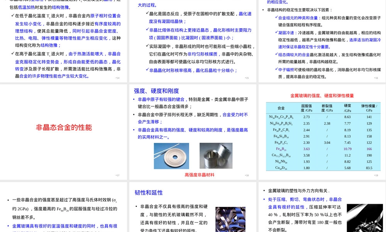Click the hardness value 11.2
Image resolution: width=386 pixels, height=232 pixels.
[x=348, y=155]
